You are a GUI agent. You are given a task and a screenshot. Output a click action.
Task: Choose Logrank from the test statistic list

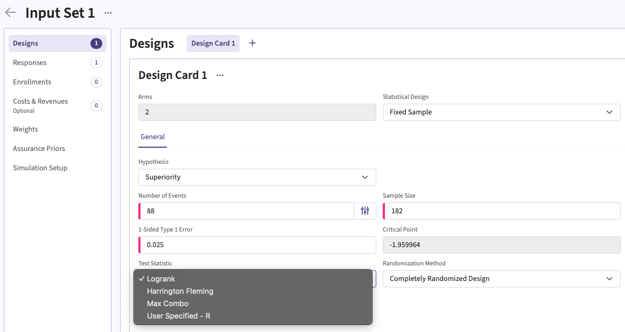pyautogui.click(x=161, y=279)
